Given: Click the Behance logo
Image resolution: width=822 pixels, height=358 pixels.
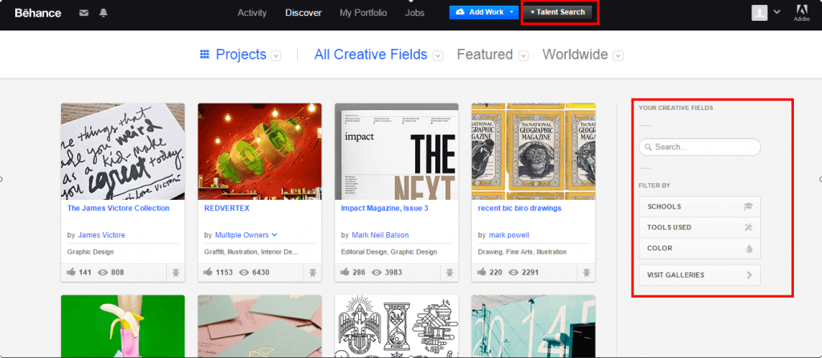Looking at the screenshot, I should (38, 13).
